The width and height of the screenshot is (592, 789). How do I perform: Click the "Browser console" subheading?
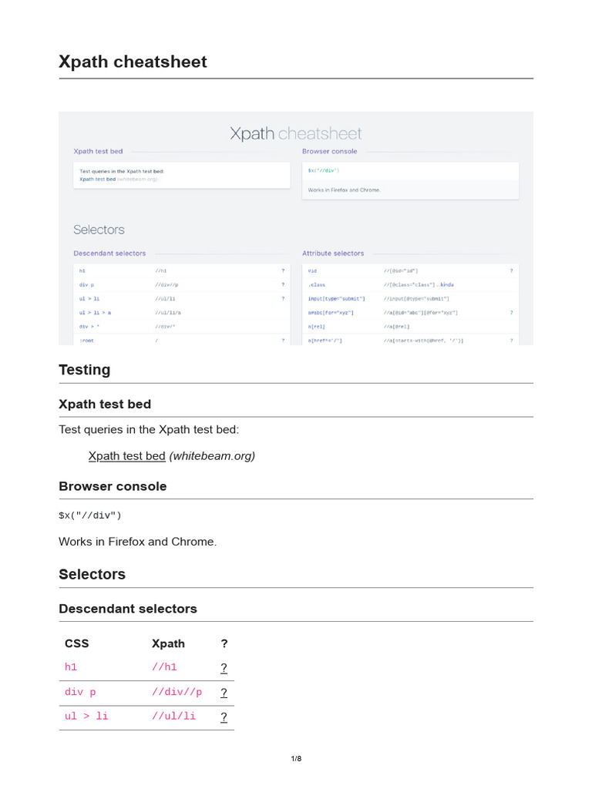113,486
